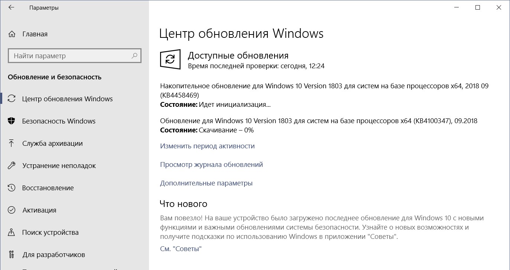Click the Backup upward arrow icon
This screenshot has width=510, height=270.
coord(12,144)
